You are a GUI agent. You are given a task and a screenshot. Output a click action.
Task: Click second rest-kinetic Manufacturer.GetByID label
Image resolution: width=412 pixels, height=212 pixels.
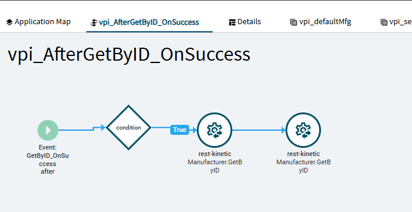click(303, 162)
